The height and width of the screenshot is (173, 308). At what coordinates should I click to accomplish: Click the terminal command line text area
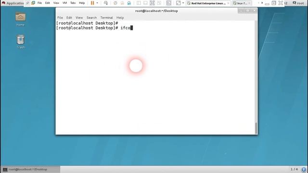155,77
